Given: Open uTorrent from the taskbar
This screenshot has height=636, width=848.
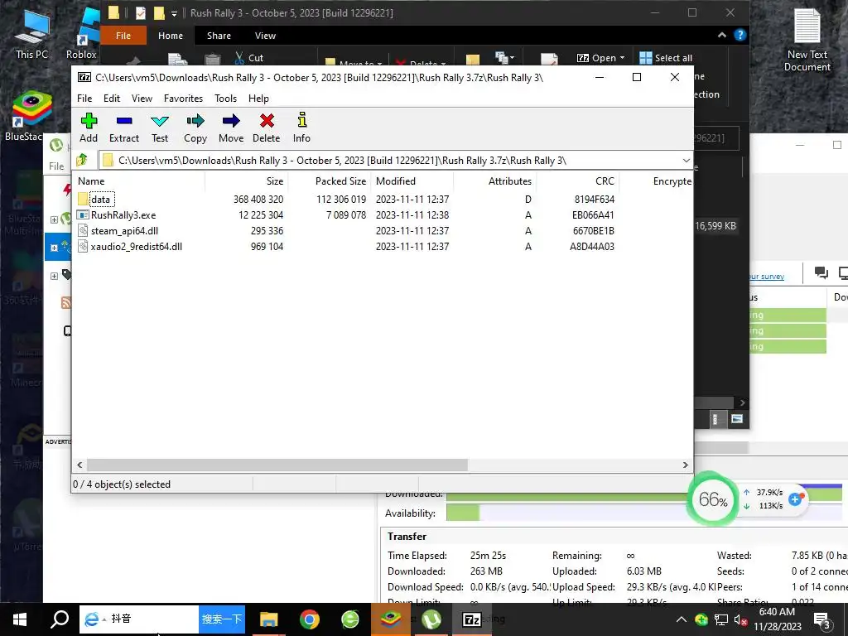Looking at the screenshot, I should [431, 619].
